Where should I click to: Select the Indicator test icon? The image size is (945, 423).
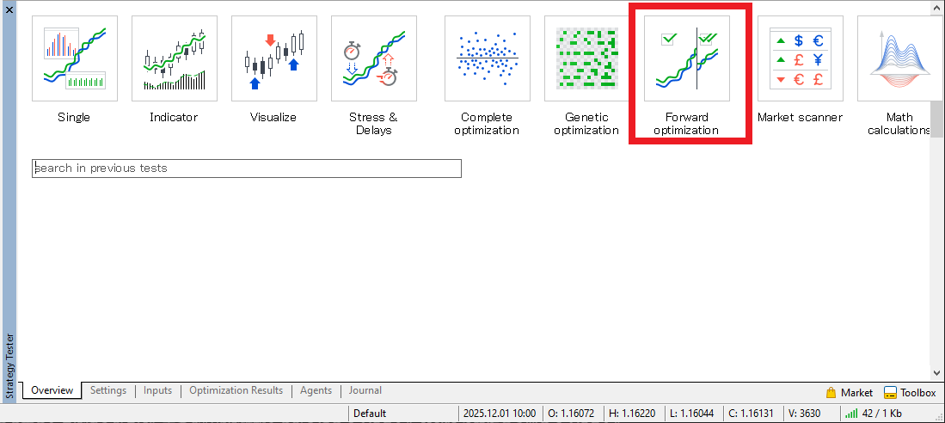[x=175, y=58]
